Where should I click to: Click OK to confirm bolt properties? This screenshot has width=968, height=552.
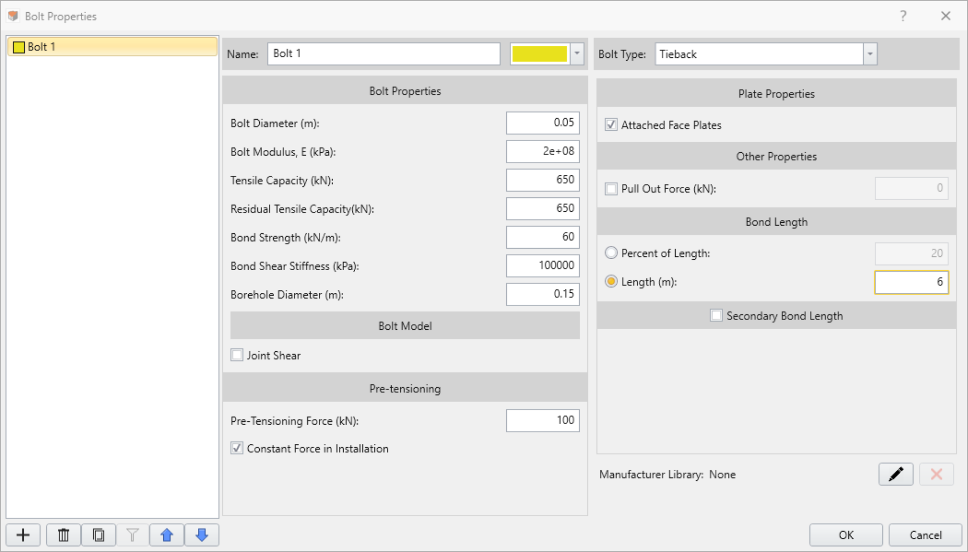click(846, 535)
